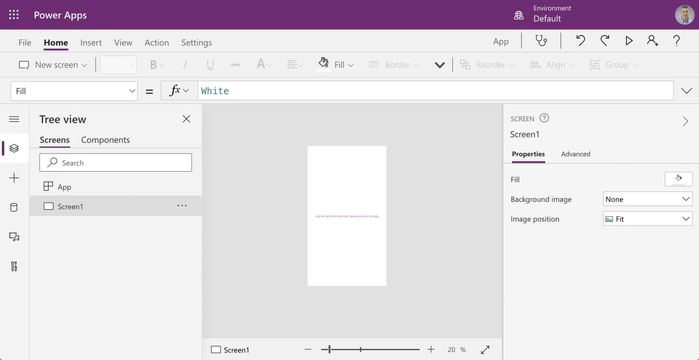Preview the app with Play icon

pyautogui.click(x=629, y=41)
